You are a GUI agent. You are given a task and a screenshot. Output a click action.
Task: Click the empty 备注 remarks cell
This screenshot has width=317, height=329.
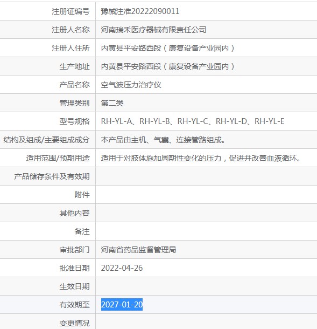pyautogui.click(x=206, y=231)
